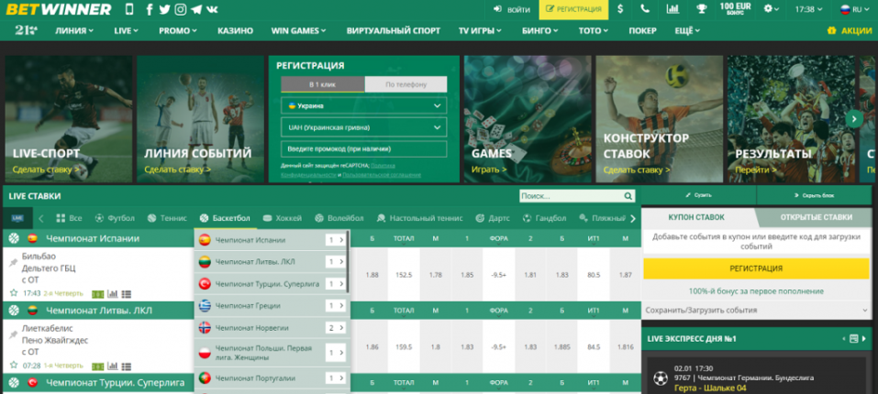Open the list icon for the Лиеткабелис match
This screenshot has height=394, width=878.
(127, 367)
